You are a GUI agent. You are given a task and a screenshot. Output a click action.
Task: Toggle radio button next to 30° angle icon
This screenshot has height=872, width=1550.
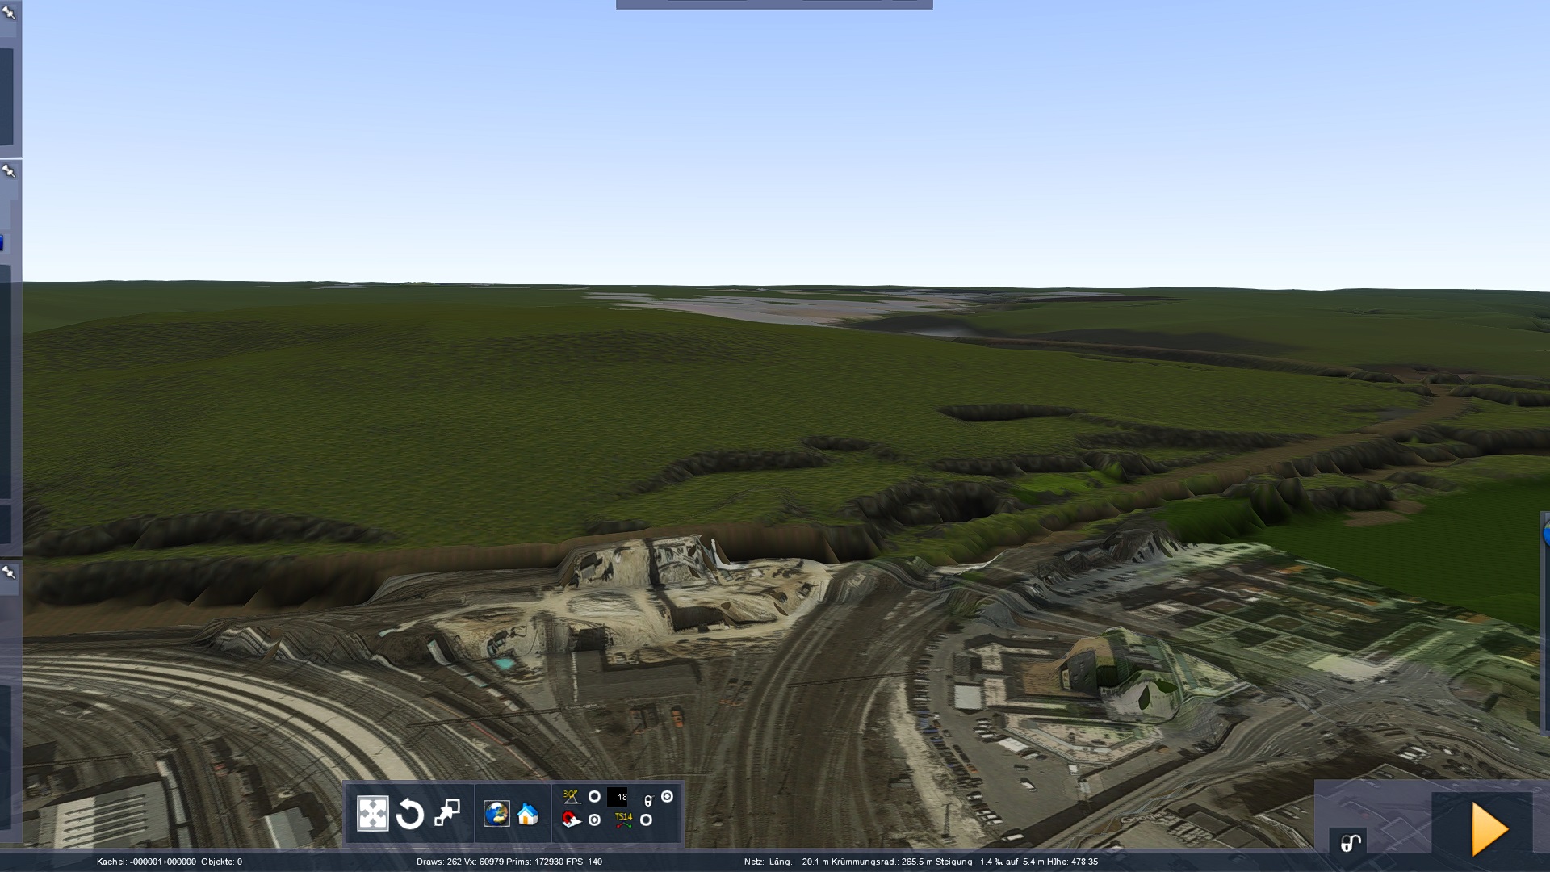click(x=594, y=797)
